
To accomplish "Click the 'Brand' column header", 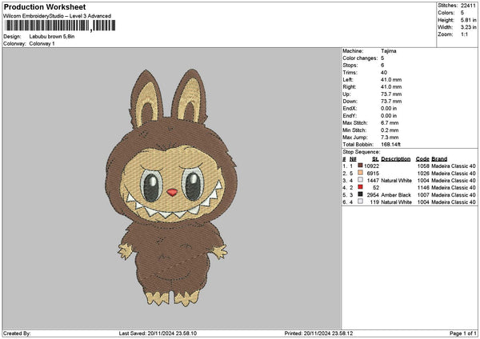I will 439,159.
